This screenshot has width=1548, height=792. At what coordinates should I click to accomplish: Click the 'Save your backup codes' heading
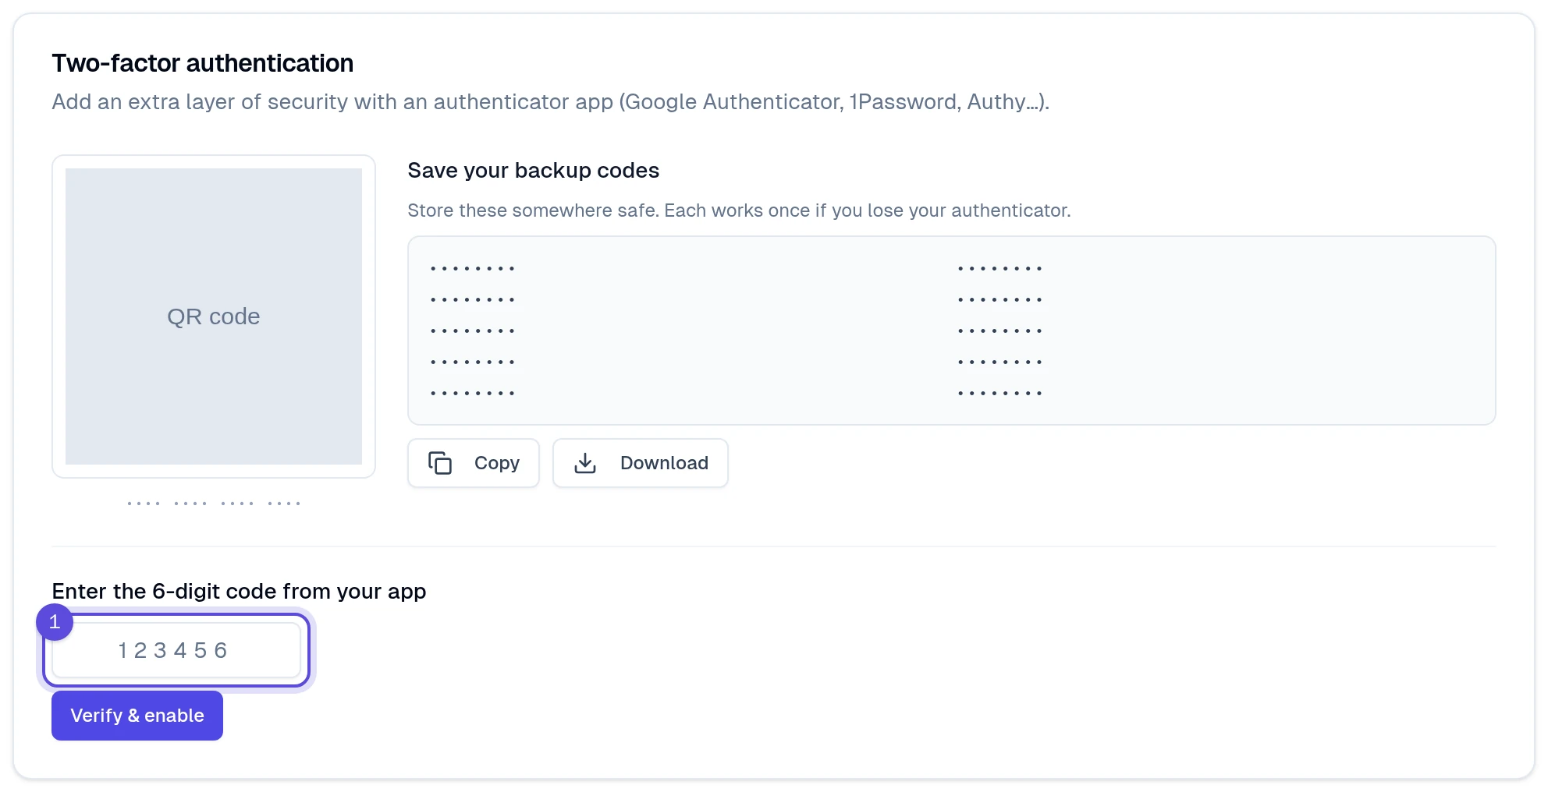[x=534, y=171]
